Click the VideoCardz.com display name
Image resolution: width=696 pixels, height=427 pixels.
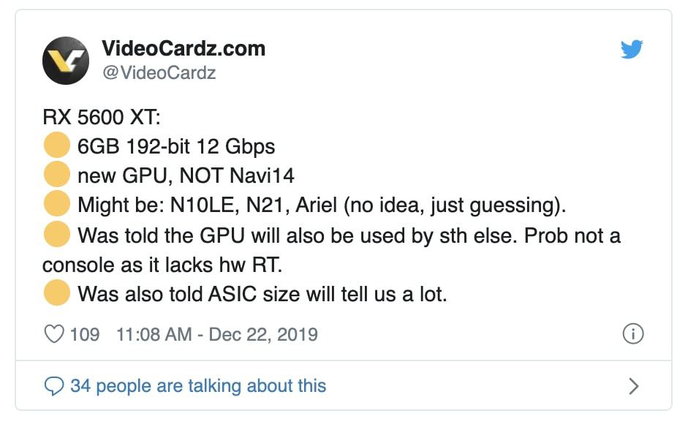[x=183, y=49]
